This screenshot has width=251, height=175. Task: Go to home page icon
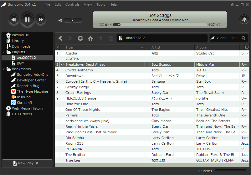click(90, 38)
